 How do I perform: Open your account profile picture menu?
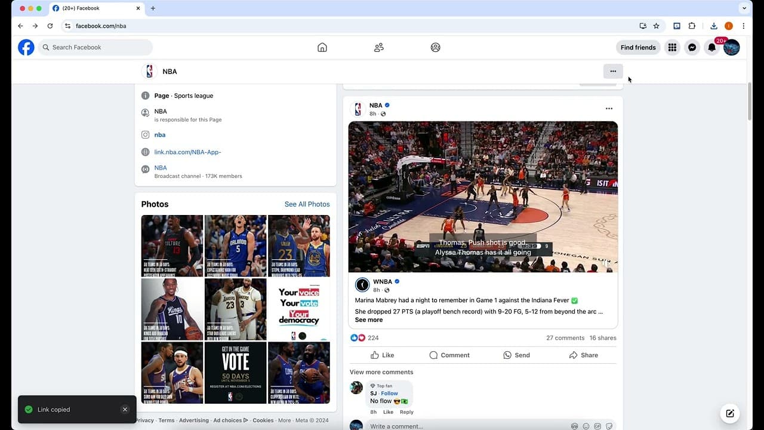coord(732,47)
